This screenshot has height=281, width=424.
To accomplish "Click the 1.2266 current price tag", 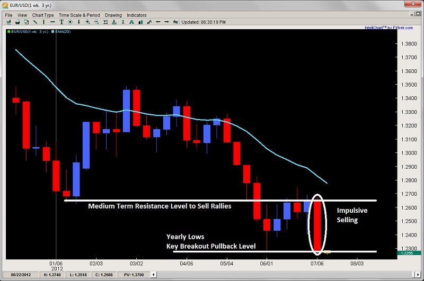I will point(408,253).
